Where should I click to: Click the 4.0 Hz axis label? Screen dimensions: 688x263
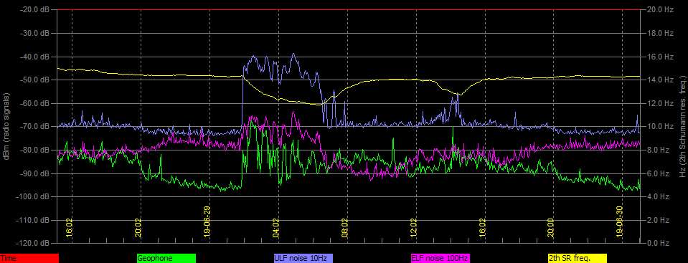pos(659,197)
